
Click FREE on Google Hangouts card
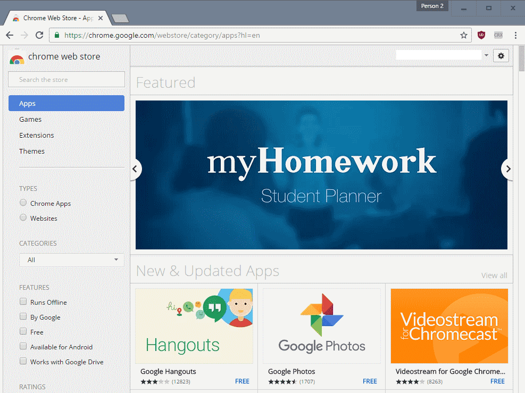click(242, 381)
